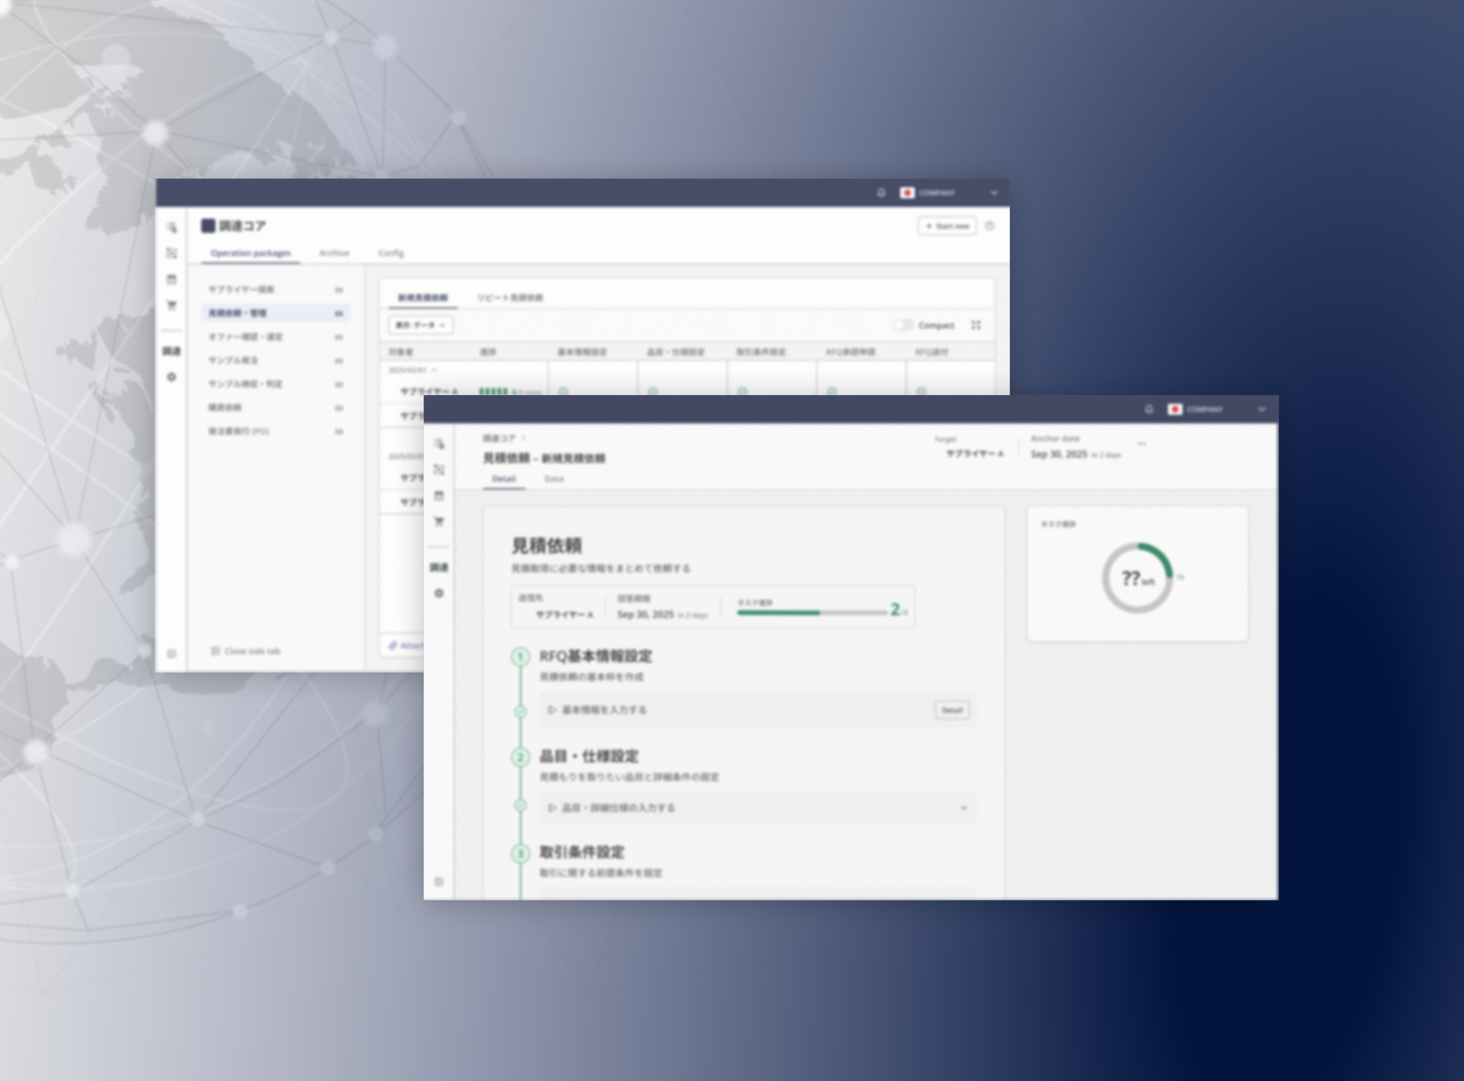
Task: Click the top search-list icon in front sidebar
Action: (439, 444)
